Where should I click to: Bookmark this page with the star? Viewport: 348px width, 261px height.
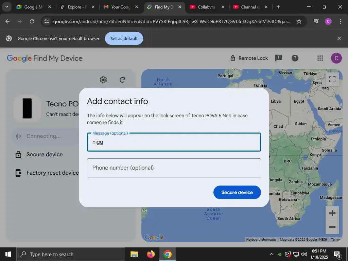(x=299, y=21)
